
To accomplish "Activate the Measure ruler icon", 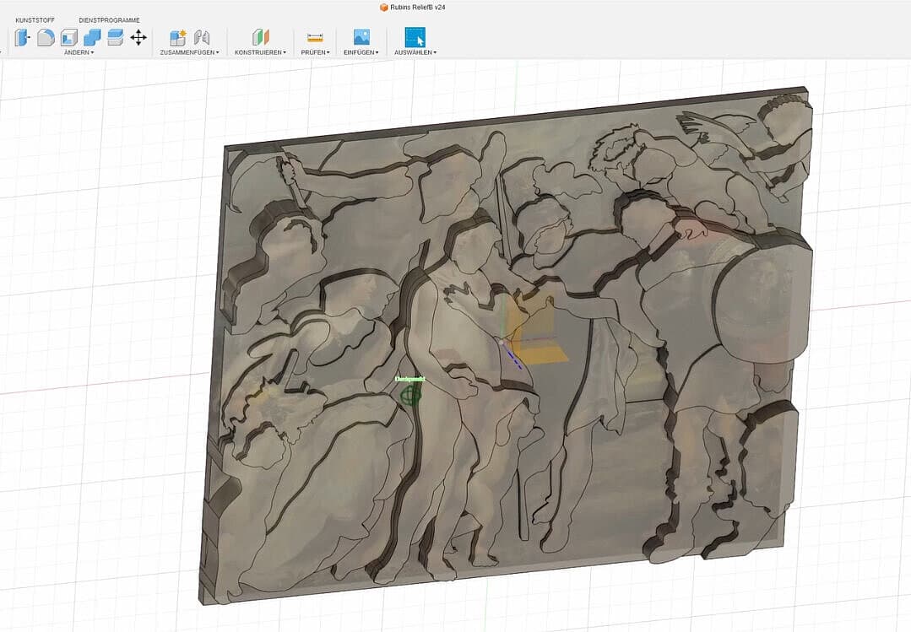I will point(315,37).
